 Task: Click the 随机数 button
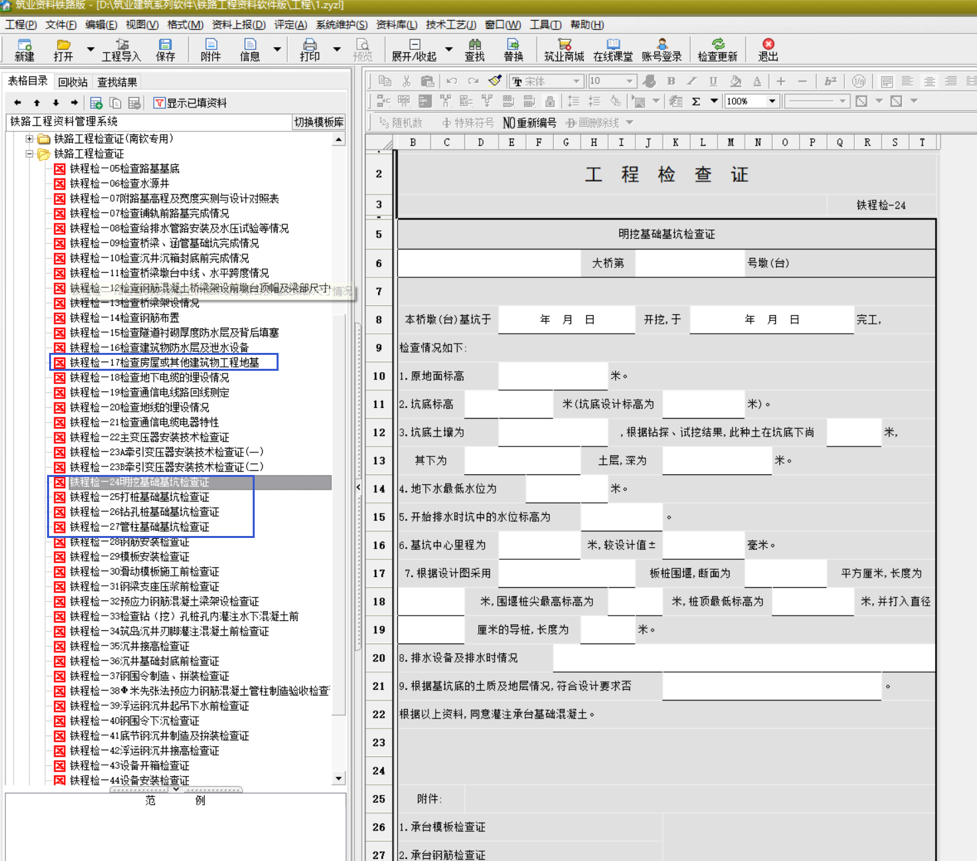click(x=400, y=123)
